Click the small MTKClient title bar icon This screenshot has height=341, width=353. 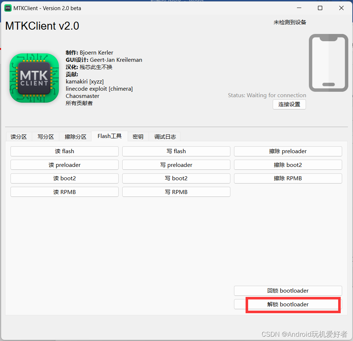coord(8,8)
